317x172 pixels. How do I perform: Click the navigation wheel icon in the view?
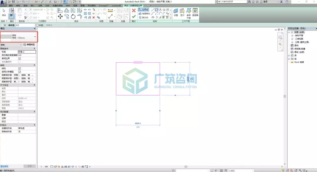(x=280, y=38)
